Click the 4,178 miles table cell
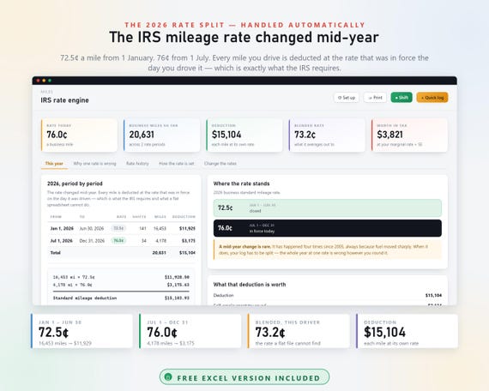This screenshot has width=489, height=391. (x=161, y=241)
